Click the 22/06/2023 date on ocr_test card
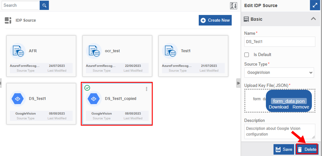Image resolution: width=322 pixels, height=156 pixels. point(133,66)
